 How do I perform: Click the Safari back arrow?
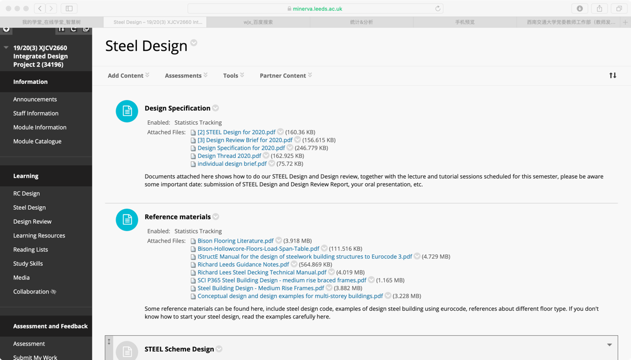tap(39, 9)
